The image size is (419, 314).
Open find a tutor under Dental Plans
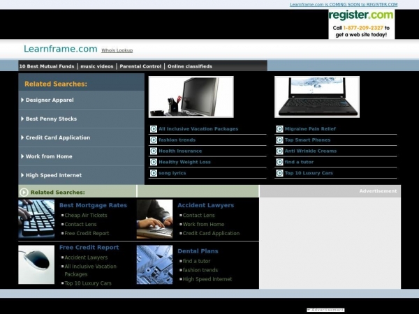click(196, 261)
